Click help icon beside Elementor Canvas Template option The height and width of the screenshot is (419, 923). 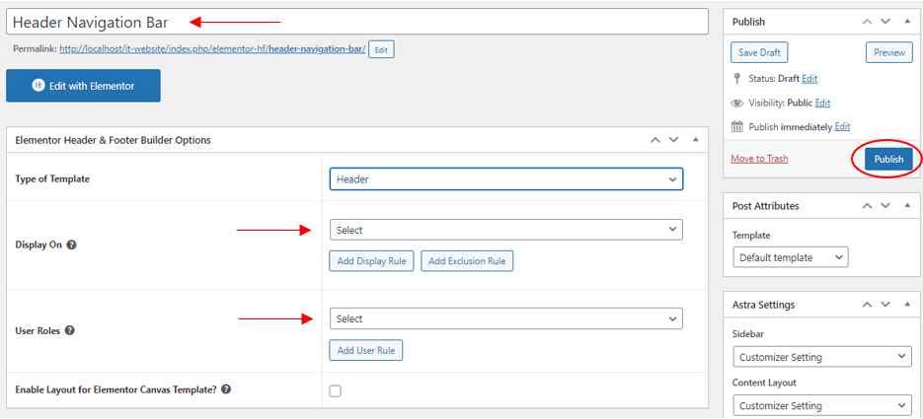[x=226, y=389]
